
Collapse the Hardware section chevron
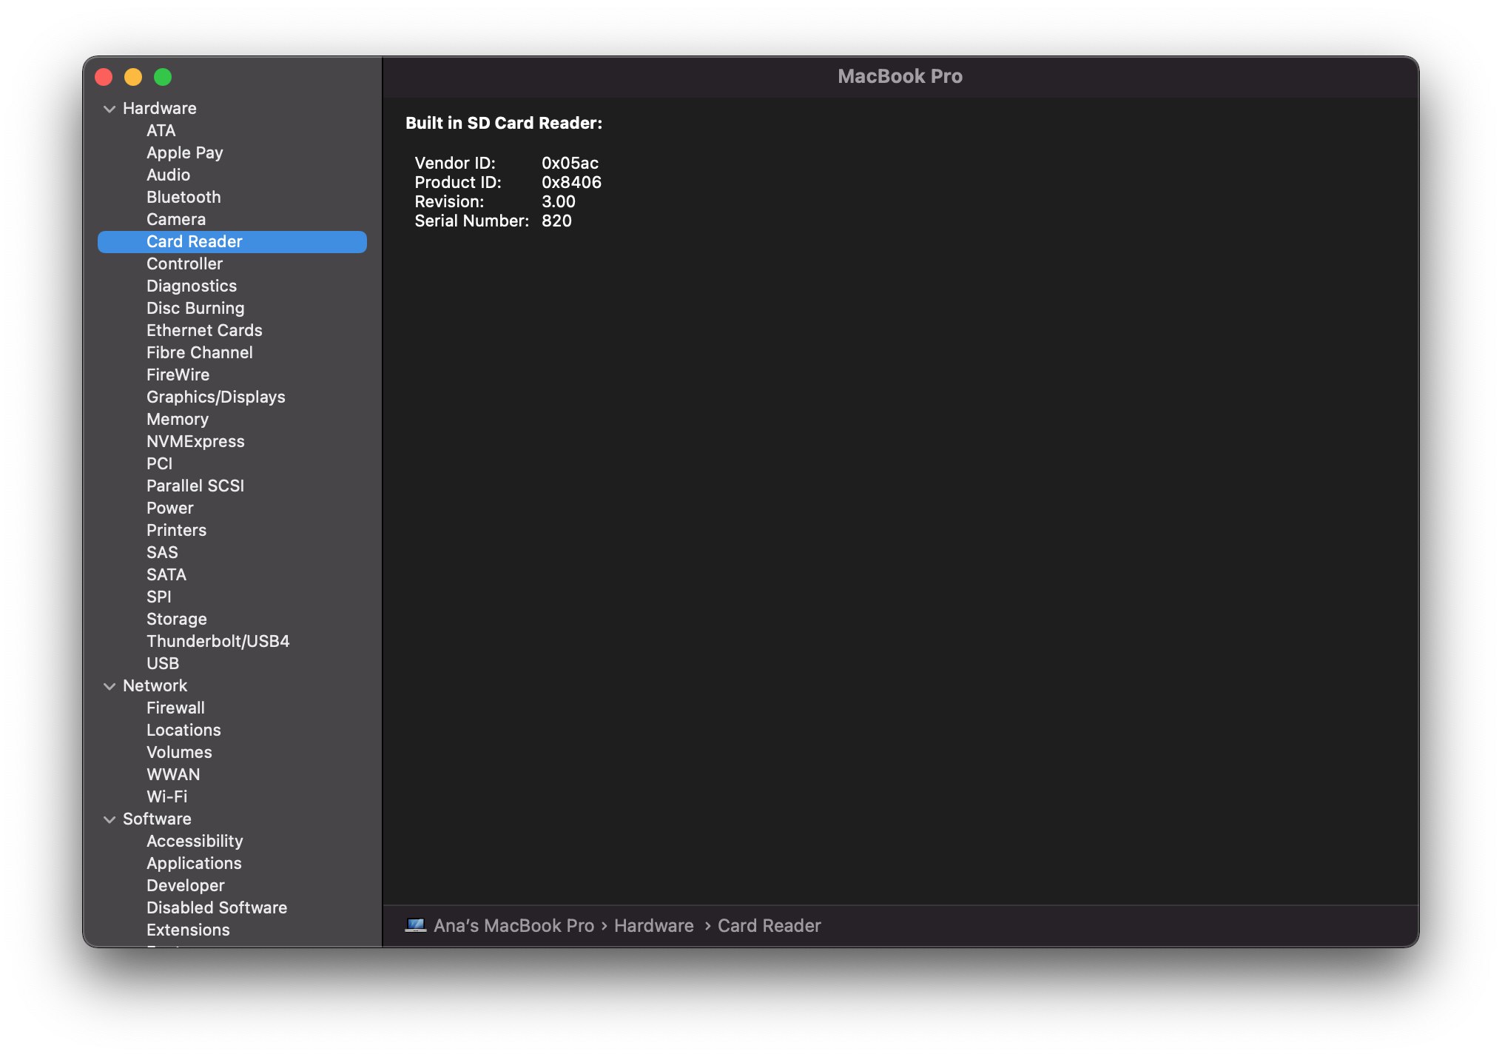click(x=110, y=109)
